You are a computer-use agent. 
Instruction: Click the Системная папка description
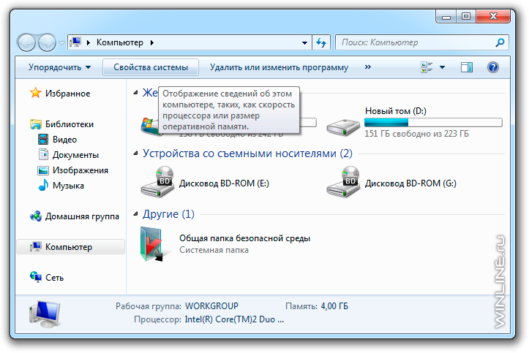[x=214, y=250]
